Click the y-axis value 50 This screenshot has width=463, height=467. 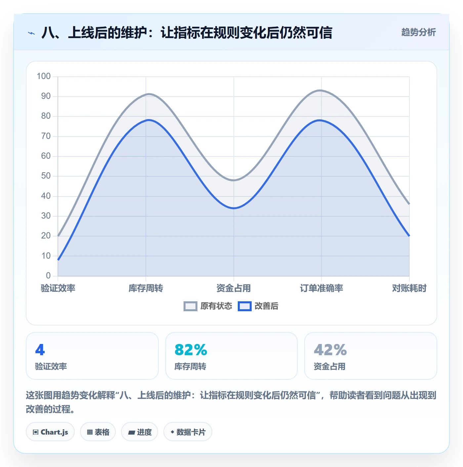pyautogui.click(x=46, y=176)
